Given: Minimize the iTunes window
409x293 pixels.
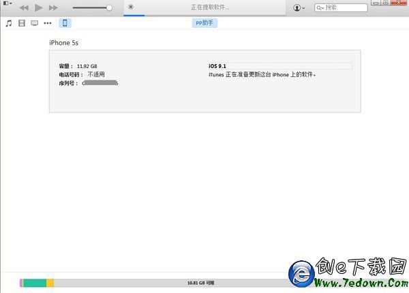Looking at the screenshot, I should coord(376,3).
